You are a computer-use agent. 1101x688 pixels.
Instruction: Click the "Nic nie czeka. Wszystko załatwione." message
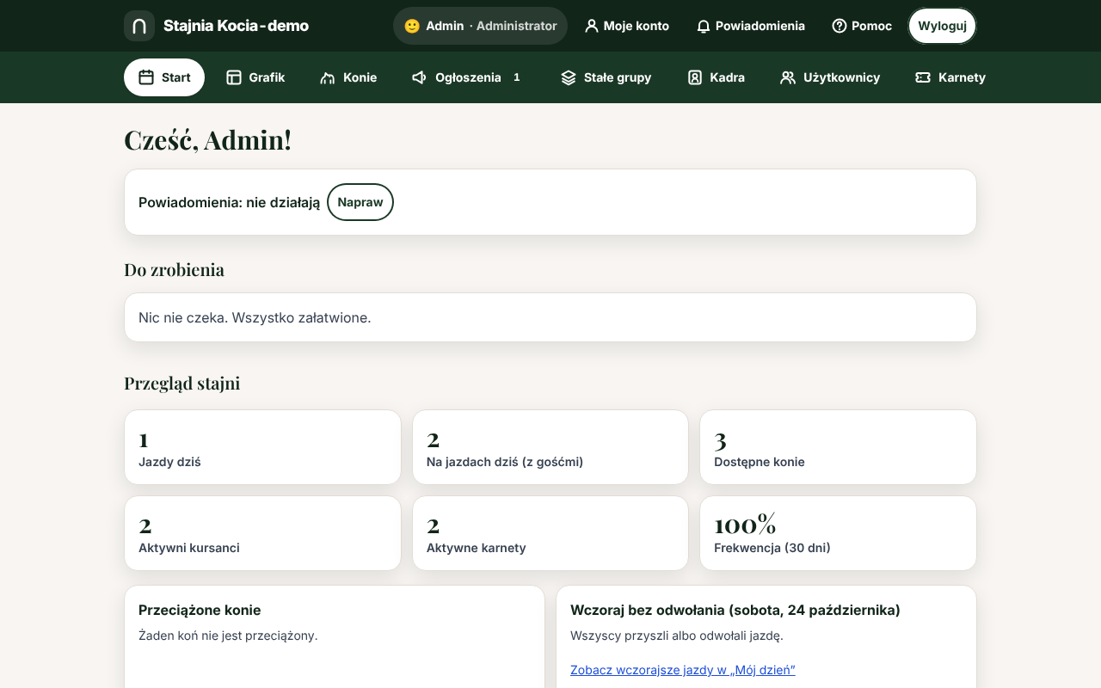[x=255, y=317]
